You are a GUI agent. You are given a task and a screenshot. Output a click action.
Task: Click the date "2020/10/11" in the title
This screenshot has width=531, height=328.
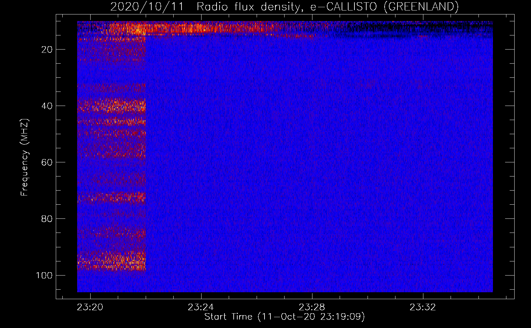147,7
